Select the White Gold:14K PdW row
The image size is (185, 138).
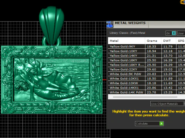pyautogui.click(x=146, y=92)
